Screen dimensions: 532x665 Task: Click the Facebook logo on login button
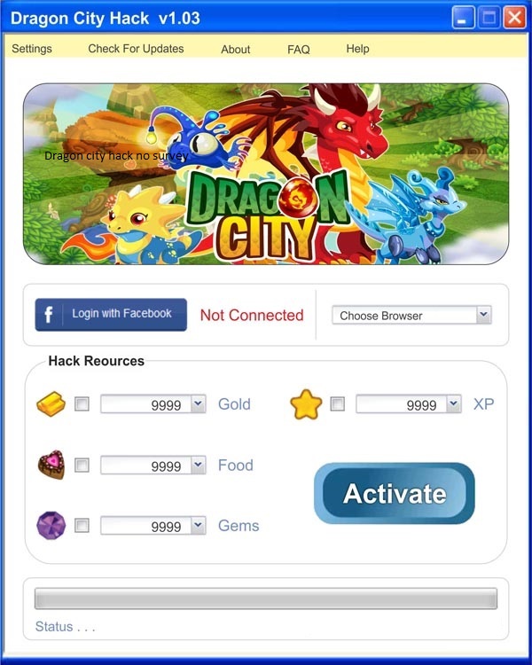click(49, 315)
